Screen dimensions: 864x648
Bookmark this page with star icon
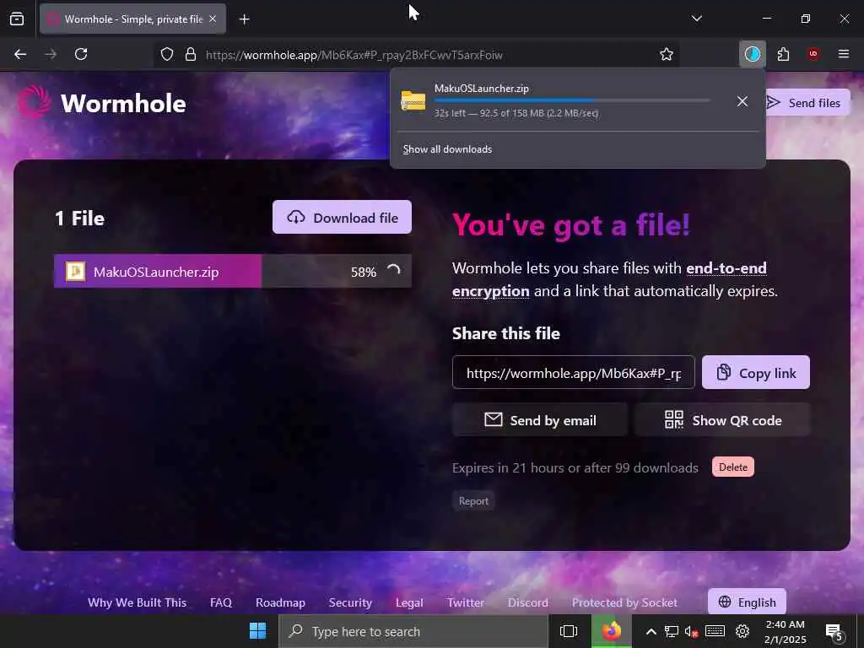click(x=667, y=54)
